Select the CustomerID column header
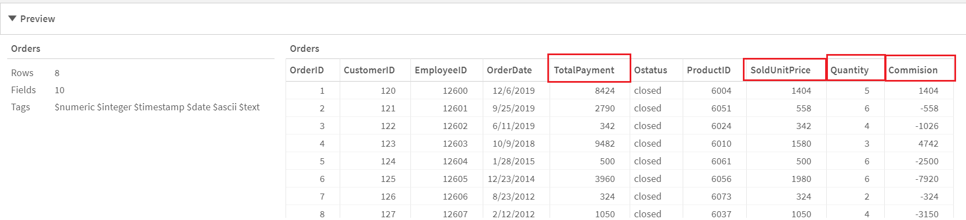Screen dimensions: 966x220 point(369,70)
